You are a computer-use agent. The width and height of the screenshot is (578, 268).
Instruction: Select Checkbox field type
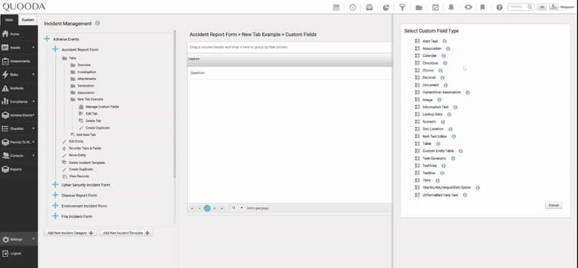430,63
